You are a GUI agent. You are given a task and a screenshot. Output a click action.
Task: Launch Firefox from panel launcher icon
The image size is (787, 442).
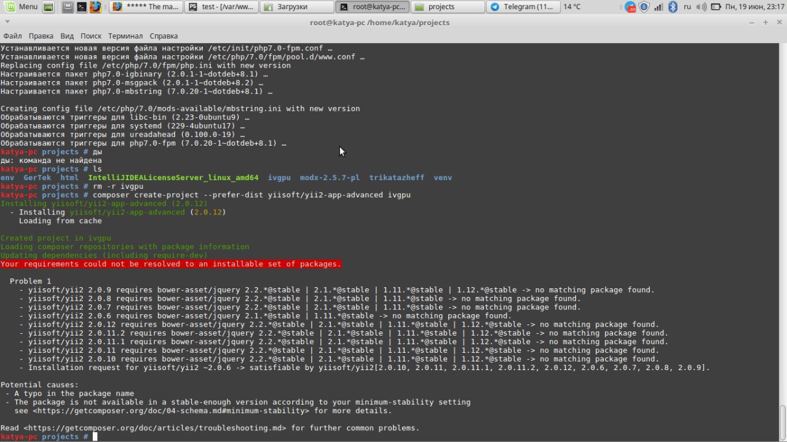pyautogui.click(x=95, y=7)
